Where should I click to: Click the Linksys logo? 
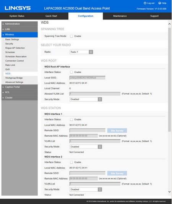18,8
